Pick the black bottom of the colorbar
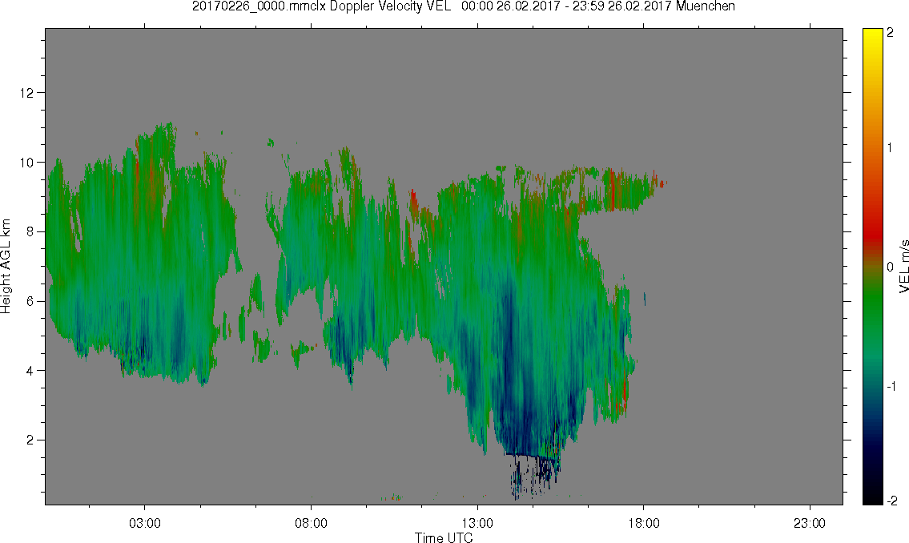The width and height of the screenshot is (909, 543). point(872,497)
